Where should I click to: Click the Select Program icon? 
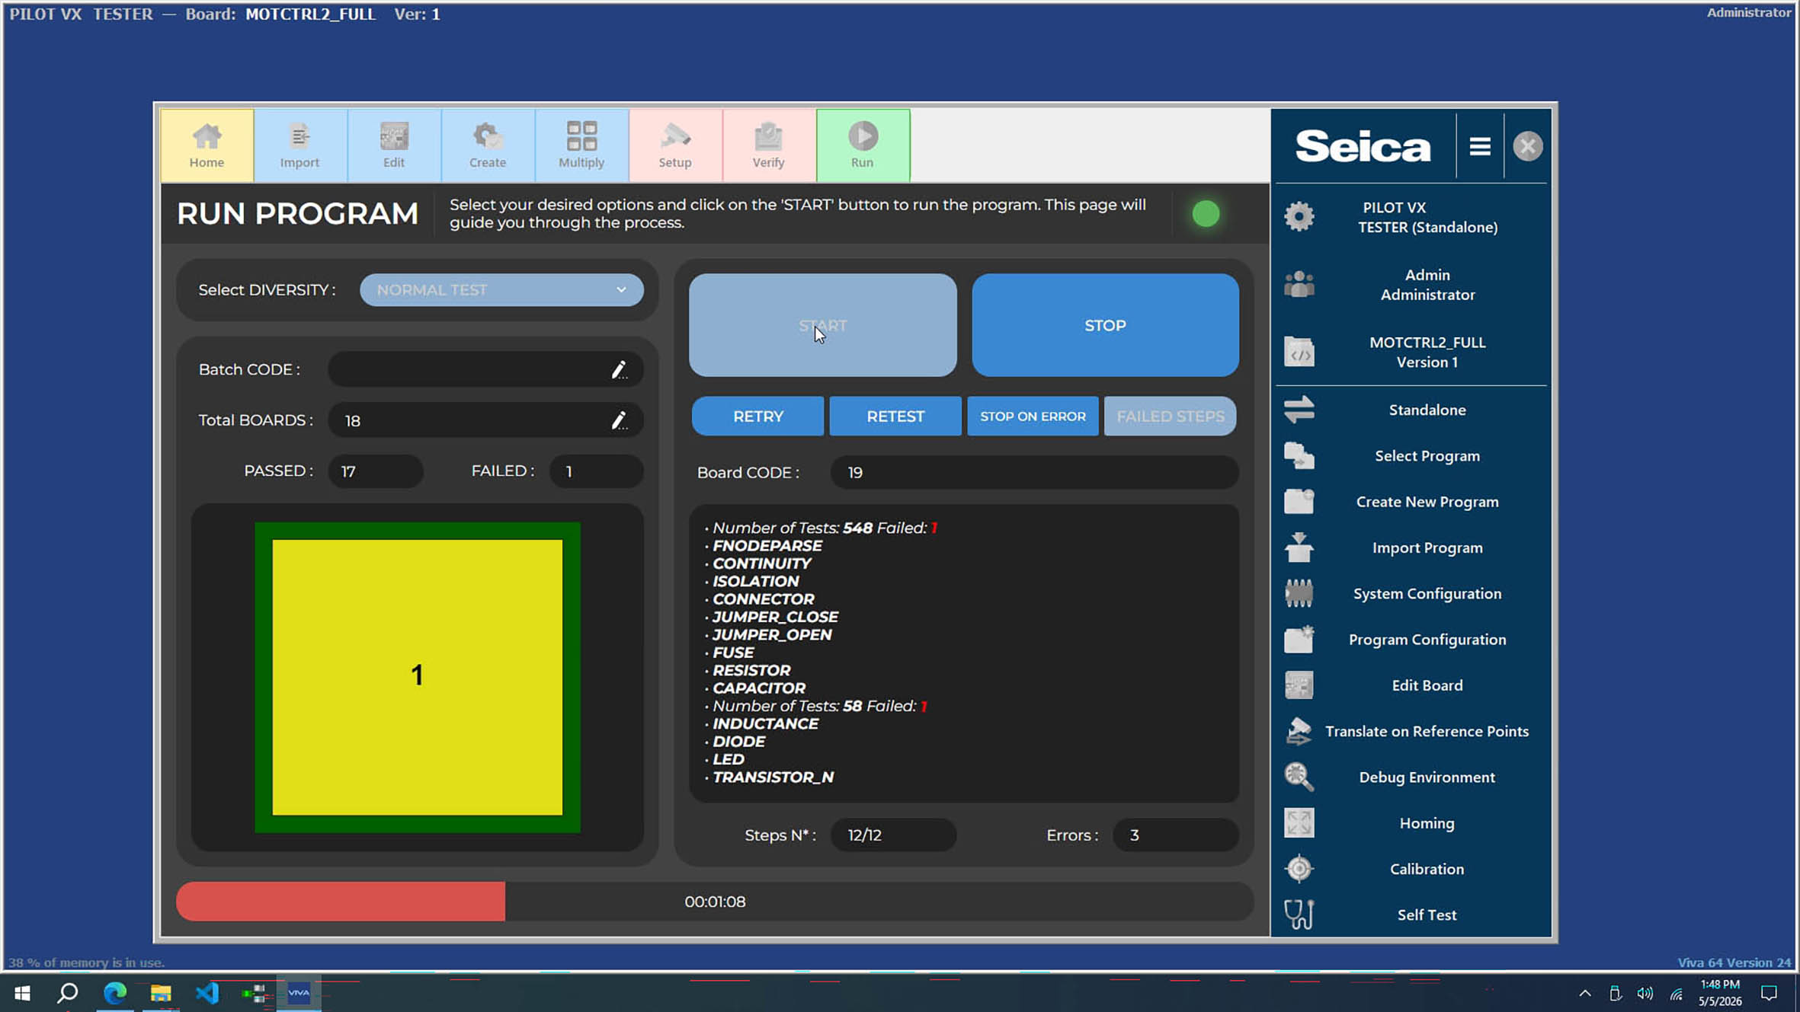(x=1299, y=456)
